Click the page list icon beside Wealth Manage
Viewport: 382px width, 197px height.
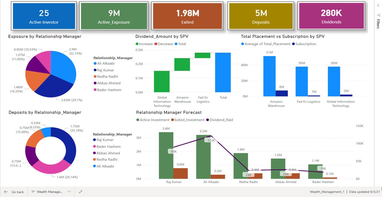[33, 192]
